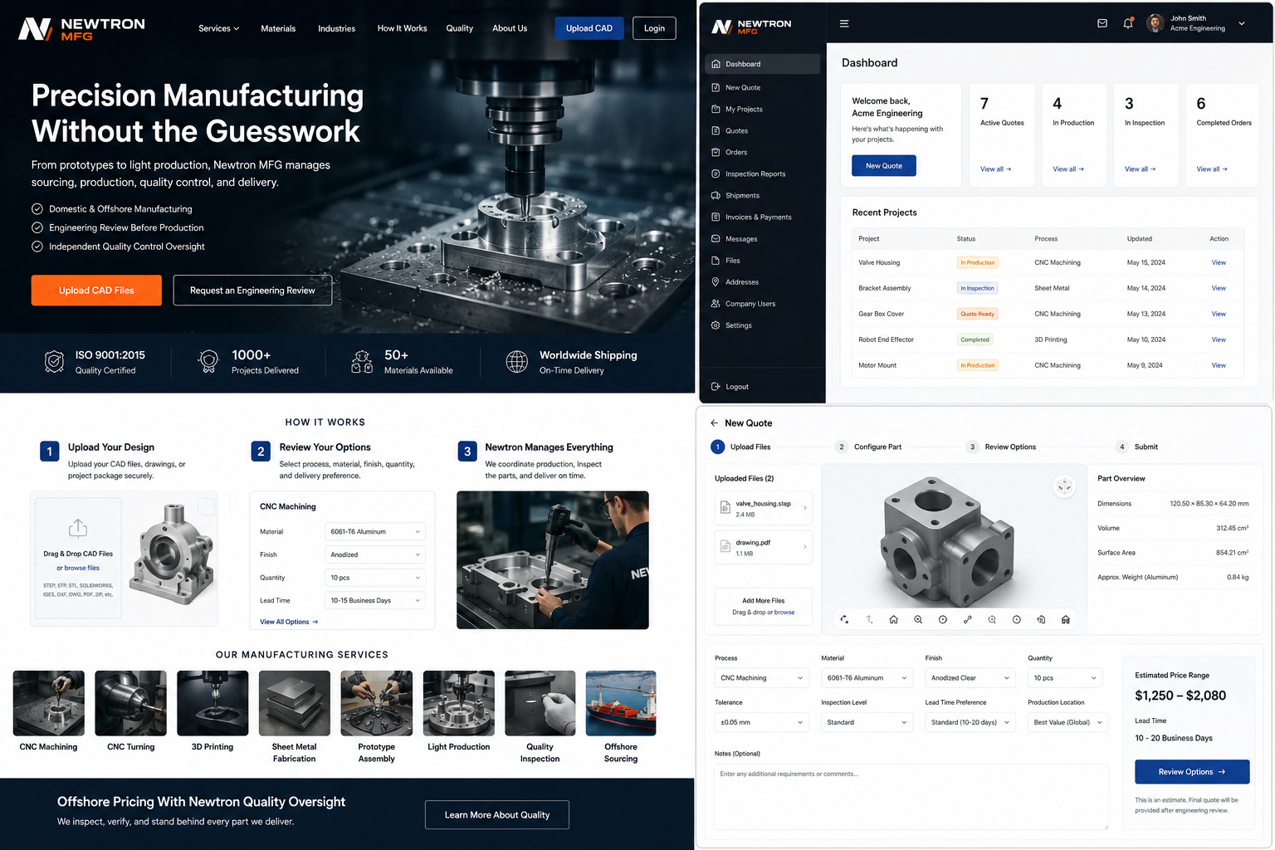Click the 3D Printing service thumbnail
Viewport: 1275px width, 850px height.
(x=212, y=703)
